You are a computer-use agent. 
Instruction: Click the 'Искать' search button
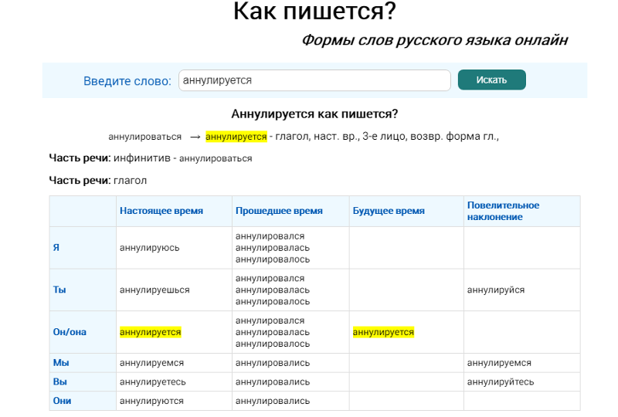(491, 80)
